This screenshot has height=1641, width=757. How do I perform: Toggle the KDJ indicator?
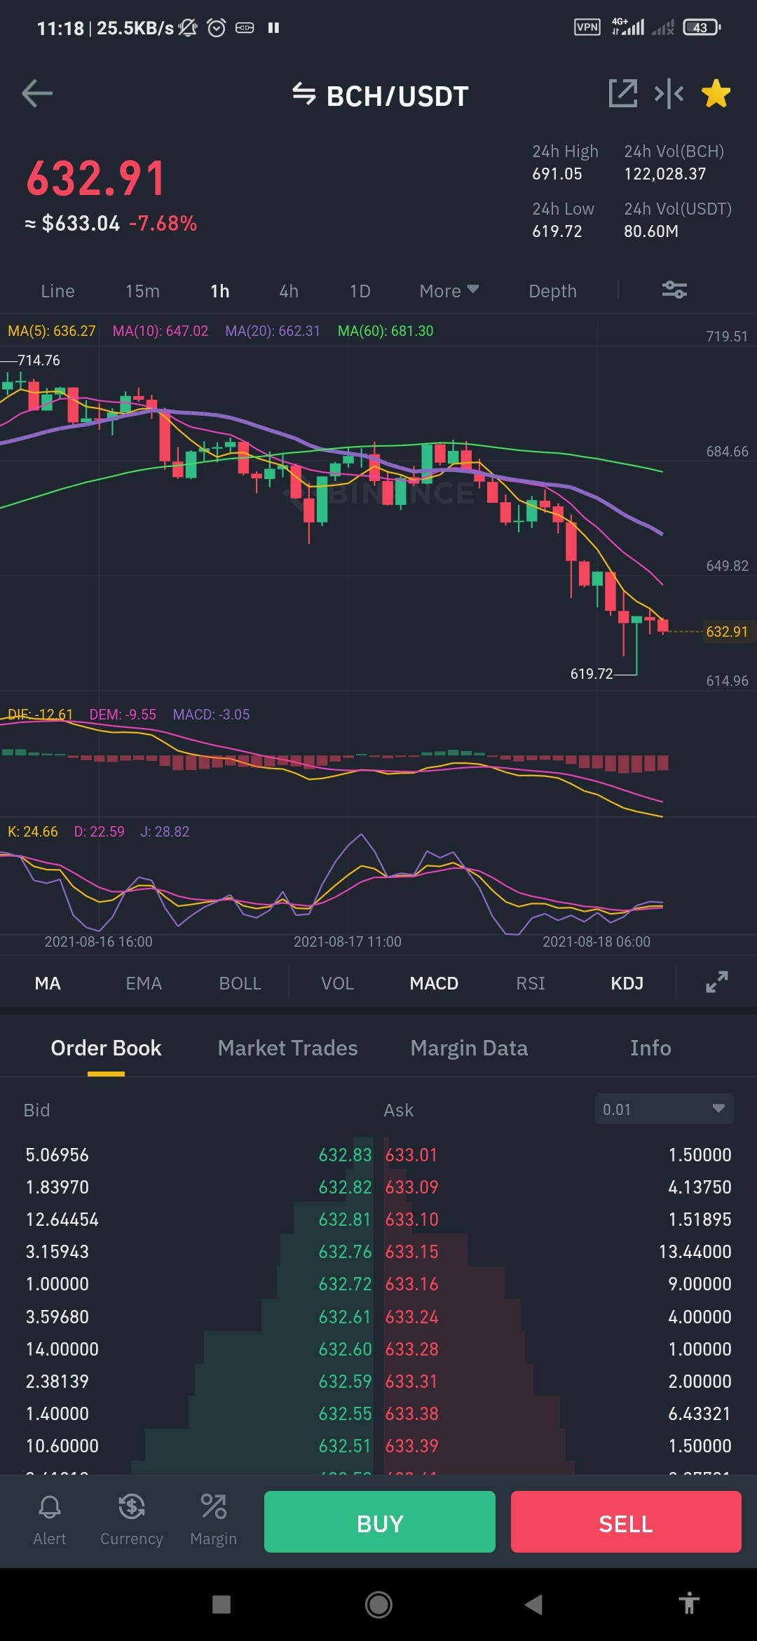pyautogui.click(x=627, y=983)
